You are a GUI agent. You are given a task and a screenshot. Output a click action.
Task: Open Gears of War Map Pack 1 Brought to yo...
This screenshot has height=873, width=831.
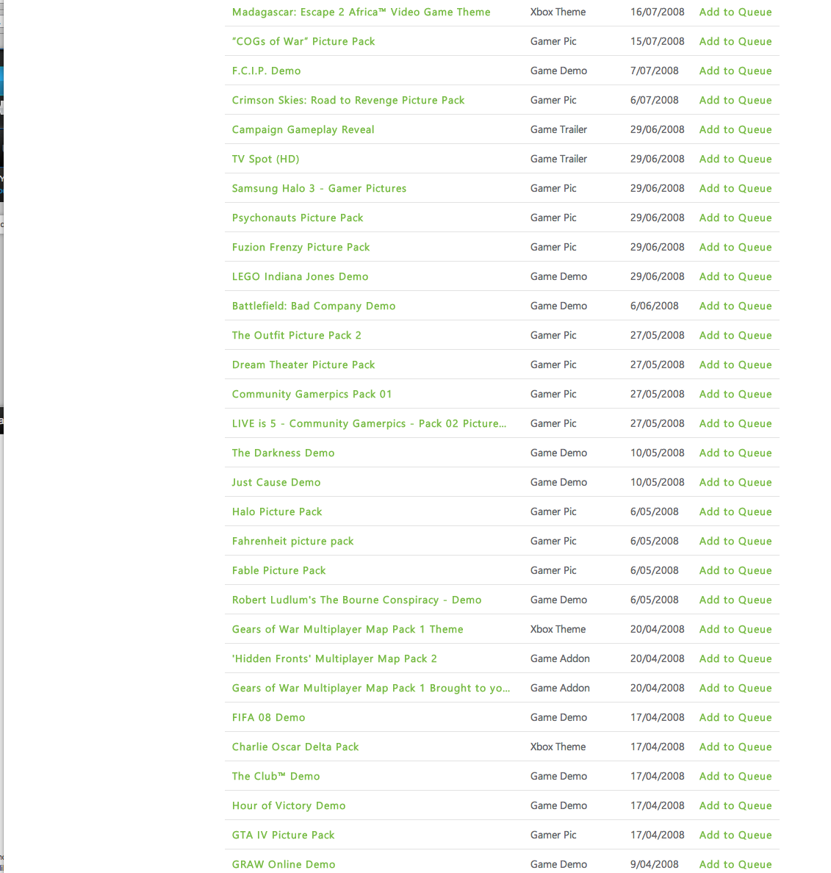click(371, 688)
